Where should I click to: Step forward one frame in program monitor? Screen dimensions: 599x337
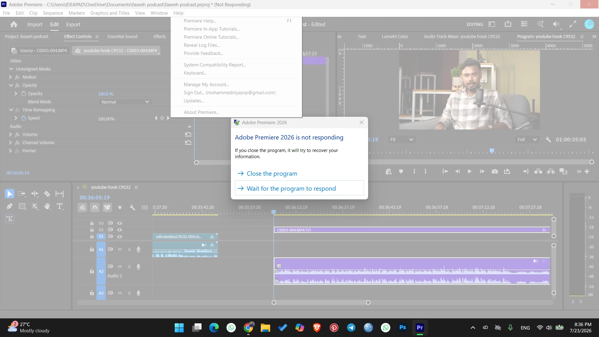point(482,171)
